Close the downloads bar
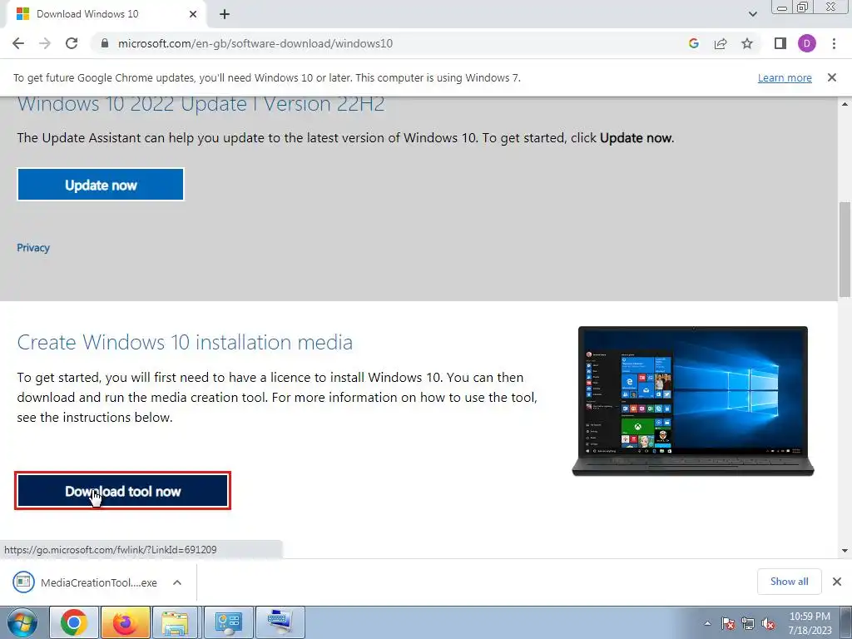Viewport: 852px width, 639px height. (837, 582)
